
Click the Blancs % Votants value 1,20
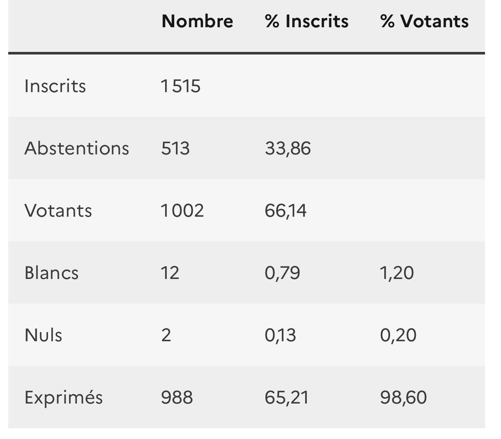pyautogui.click(x=397, y=273)
